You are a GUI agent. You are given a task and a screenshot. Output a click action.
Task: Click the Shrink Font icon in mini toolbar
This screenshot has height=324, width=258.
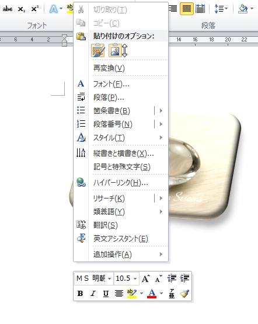(x=158, y=278)
